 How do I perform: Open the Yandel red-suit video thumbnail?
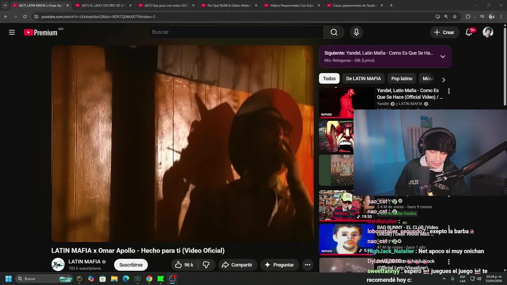[x=336, y=103]
